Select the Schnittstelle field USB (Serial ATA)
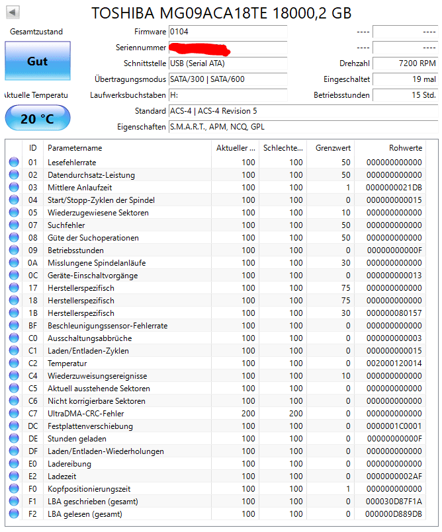The width and height of the screenshot is (442, 532). 228,63
